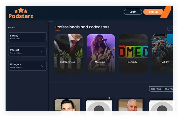Screen dimensions: 178x116
Task: Select the Entrepreneur category card
Action: pos(69,53)
